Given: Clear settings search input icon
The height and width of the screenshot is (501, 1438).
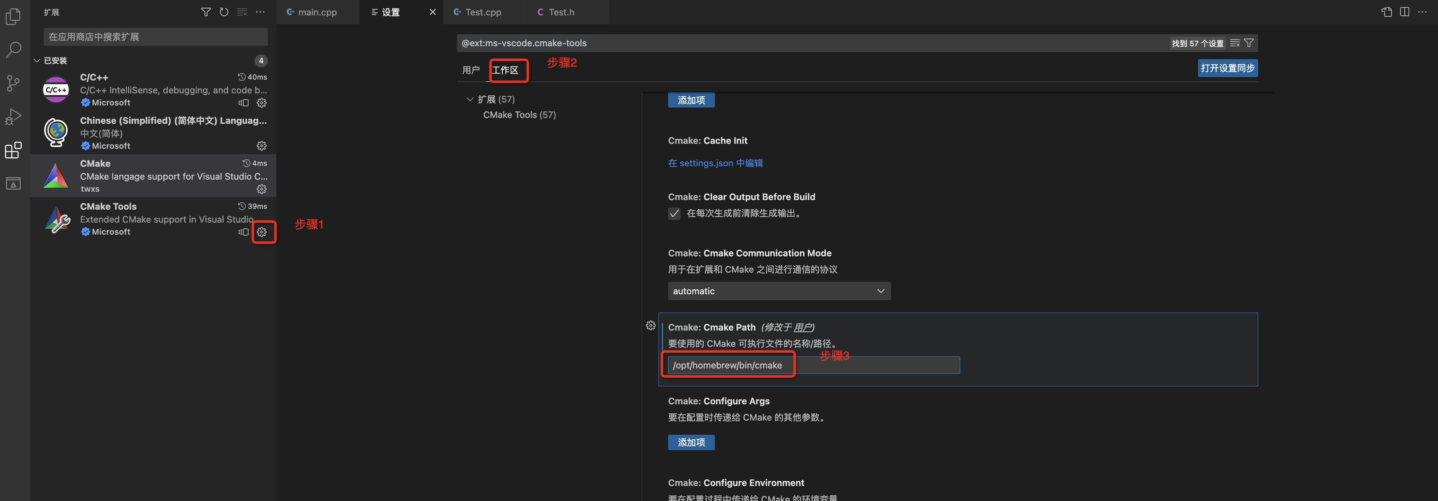Looking at the screenshot, I should (1235, 43).
